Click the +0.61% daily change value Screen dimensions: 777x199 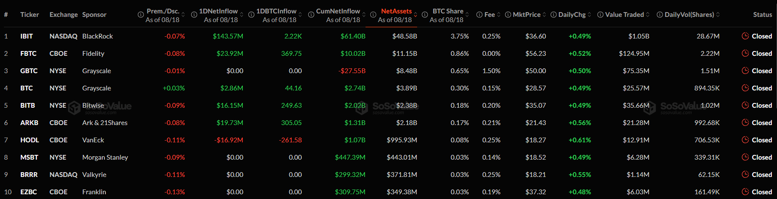click(x=580, y=140)
